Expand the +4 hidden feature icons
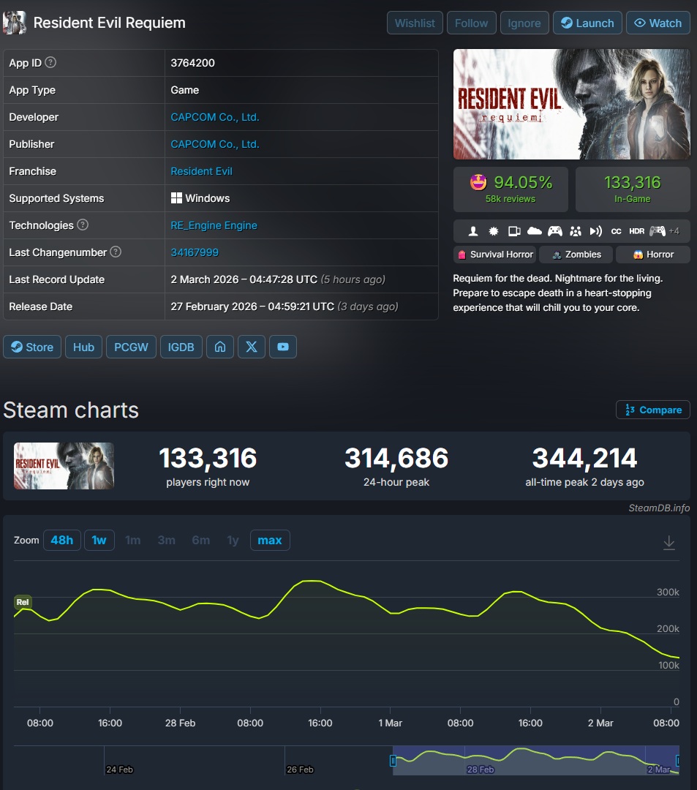This screenshot has height=790, width=697. click(674, 230)
